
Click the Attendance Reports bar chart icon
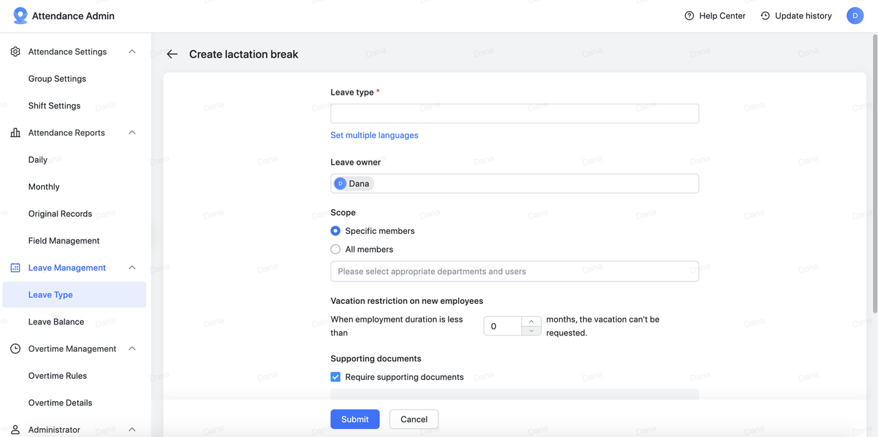point(15,133)
